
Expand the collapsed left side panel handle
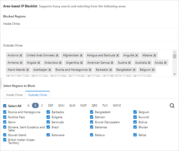[x=1, y=83]
